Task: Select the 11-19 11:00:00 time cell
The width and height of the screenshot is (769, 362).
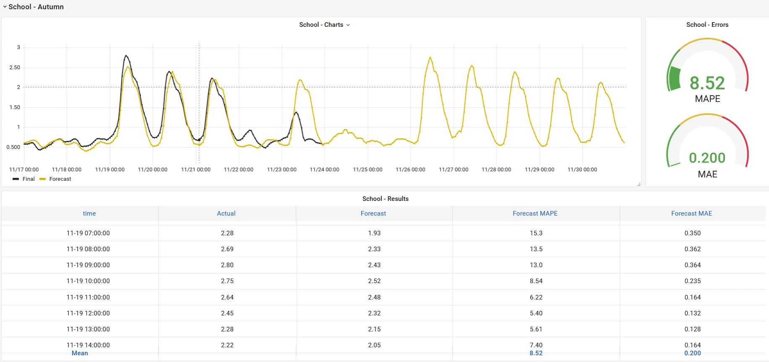Action: (88, 297)
